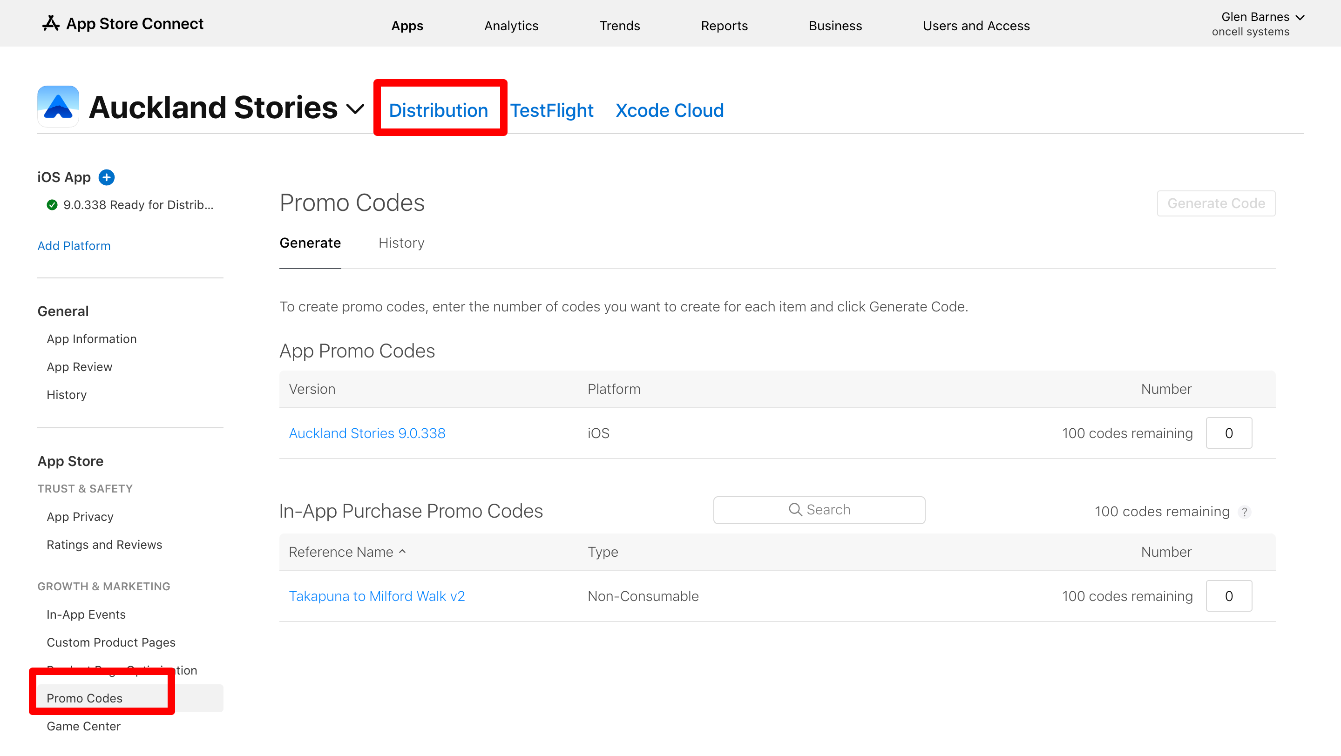The height and width of the screenshot is (756, 1341).
Task: Open the Xcode Cloud tab
Action: (670, 110)
